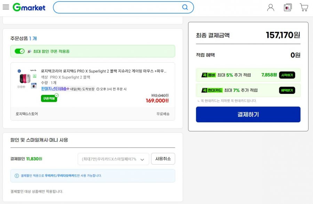313x204 pixels.
Task: Click the 결제하기 payment button
Action: 248,114
